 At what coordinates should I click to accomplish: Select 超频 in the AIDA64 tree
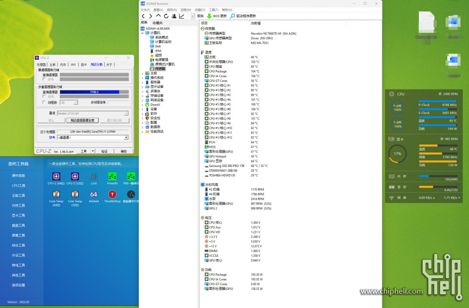(156, 55)
